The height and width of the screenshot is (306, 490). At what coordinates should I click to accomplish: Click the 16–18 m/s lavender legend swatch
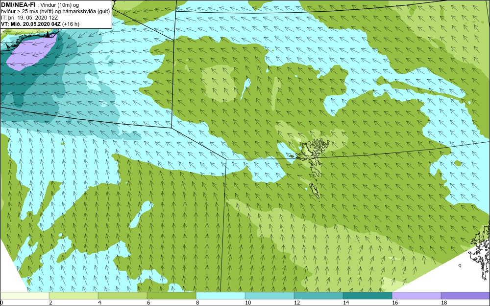[x=416, y=296]
